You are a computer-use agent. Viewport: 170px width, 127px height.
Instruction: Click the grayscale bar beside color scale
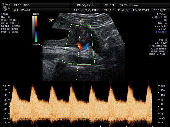point(33,22)
